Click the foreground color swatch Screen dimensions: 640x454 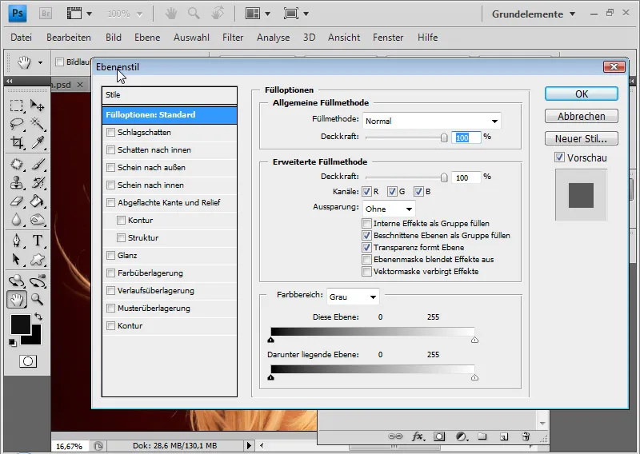coord(21,325)
